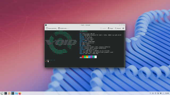This screenshot has height=95, width=170.
Task: Open the Void Linux application launcher
Action: click(x=2, y=93)
